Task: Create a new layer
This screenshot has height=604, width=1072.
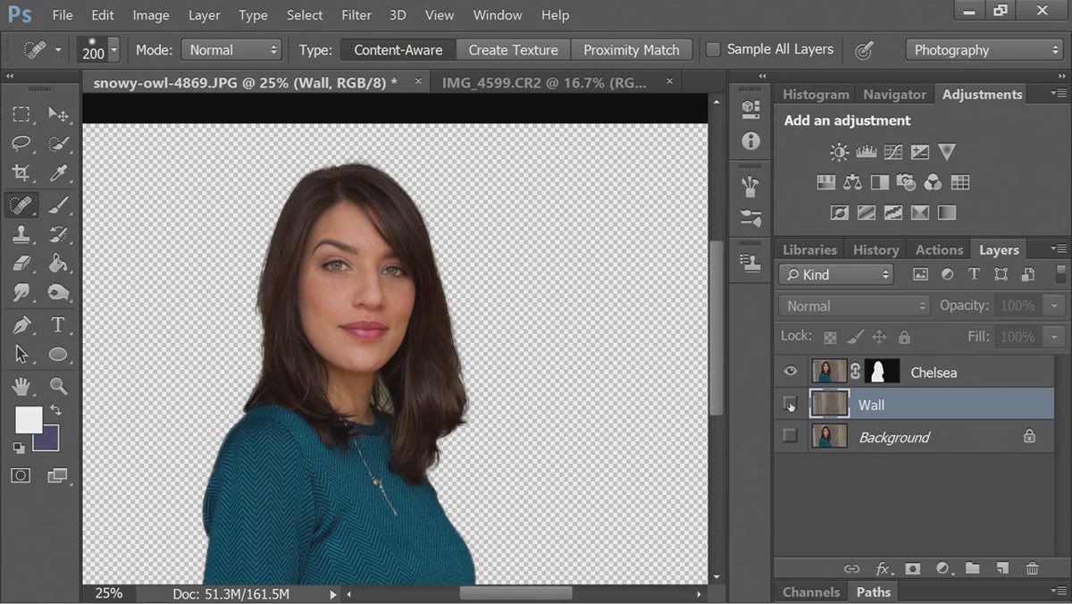Action: (x=1002, y=568)
